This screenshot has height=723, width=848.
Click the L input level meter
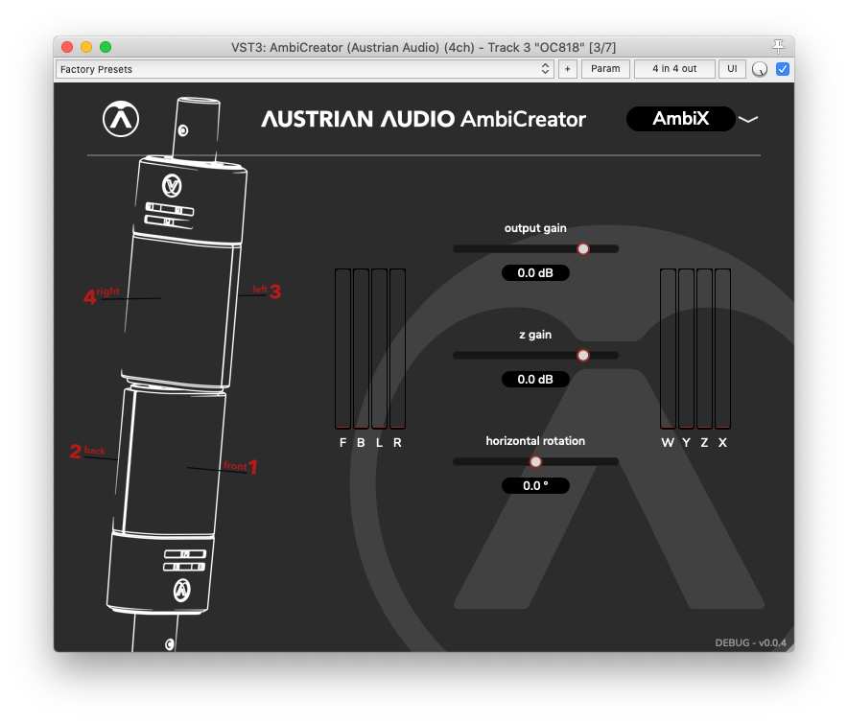click(x=379, y=349)
